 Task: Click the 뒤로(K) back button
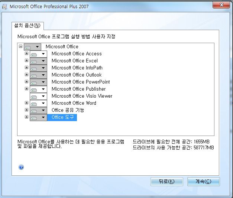click(167, 182)
